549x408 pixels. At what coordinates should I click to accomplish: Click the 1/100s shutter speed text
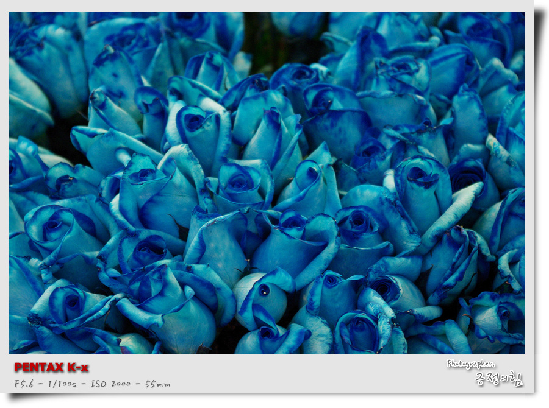click(63, 384)
